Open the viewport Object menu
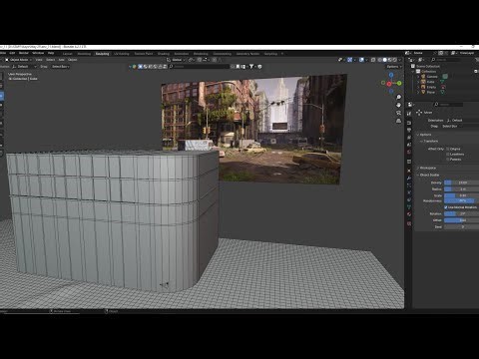 (73, 60)
